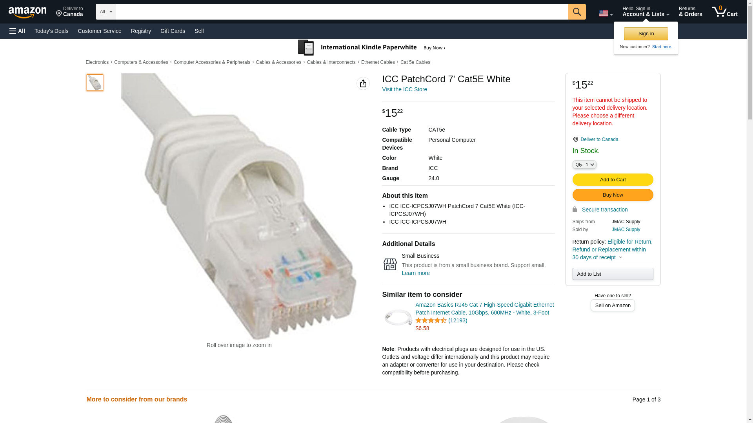The width and height of the screenshot is (753, 423).
Task: Expand the return policy details
Action: pyautogui.click(x=620, y=257)
